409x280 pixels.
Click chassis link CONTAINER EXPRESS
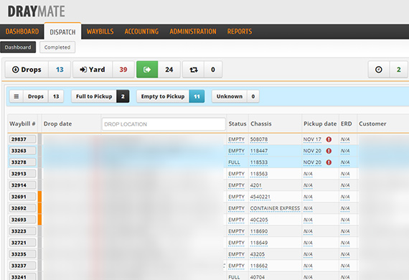click(275, 208)
